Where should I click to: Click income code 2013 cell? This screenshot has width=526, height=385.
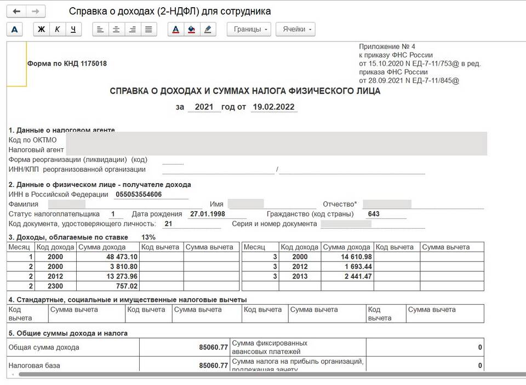(x=300, y=276)
